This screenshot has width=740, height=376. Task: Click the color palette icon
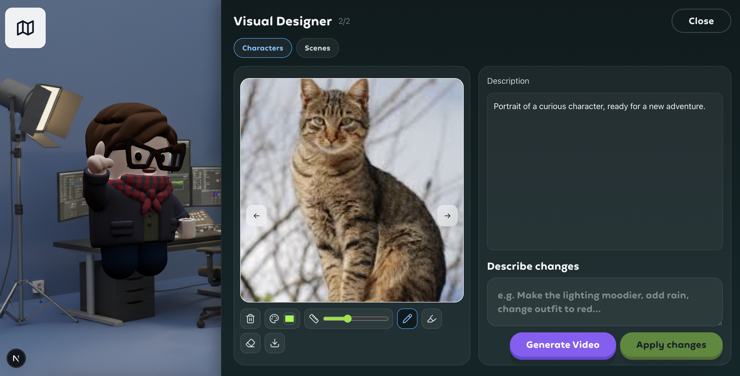[x=274, y=319]
